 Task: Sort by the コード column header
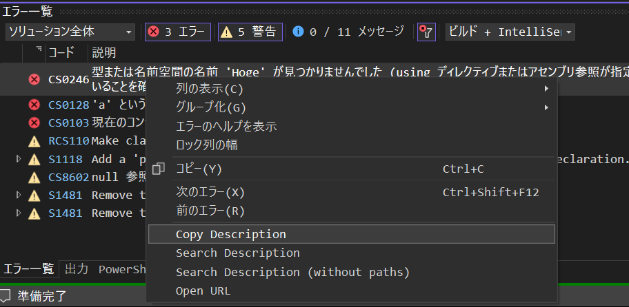click(61, 52)
